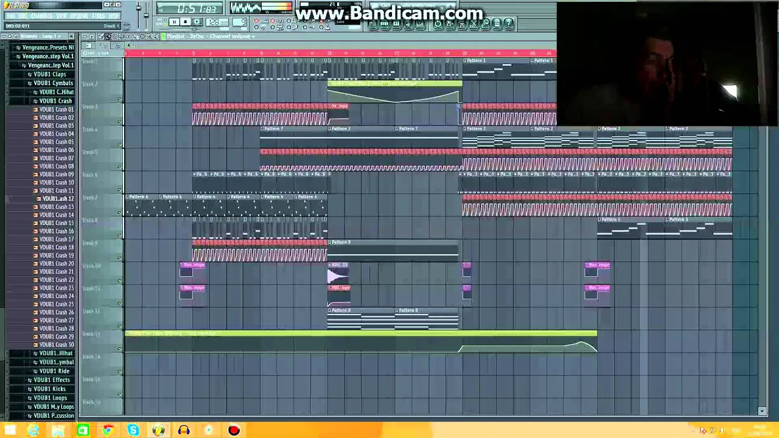Mute Track 13 in the playlist
The height and width of the screenshot is (438, 779).
(120, 349)
